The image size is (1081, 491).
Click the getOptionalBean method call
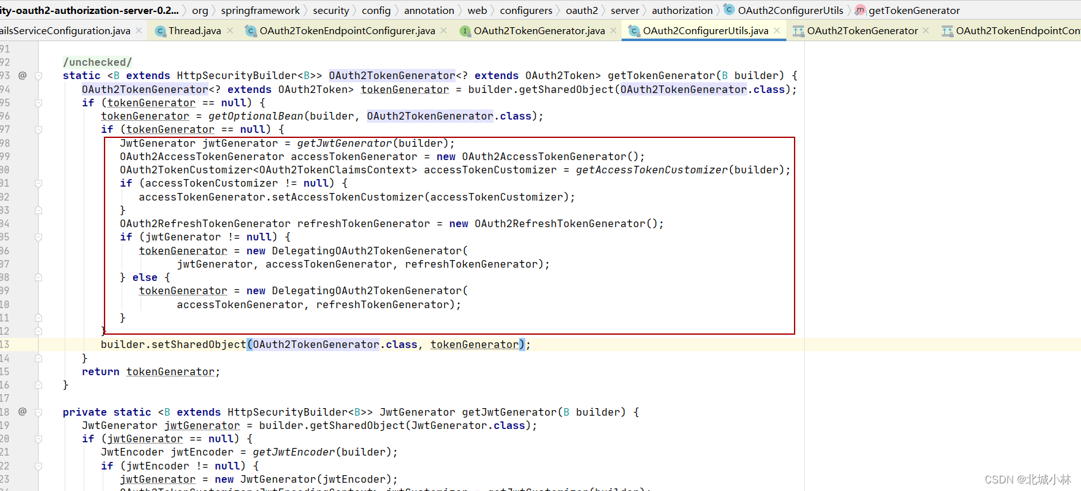(256, 116)
